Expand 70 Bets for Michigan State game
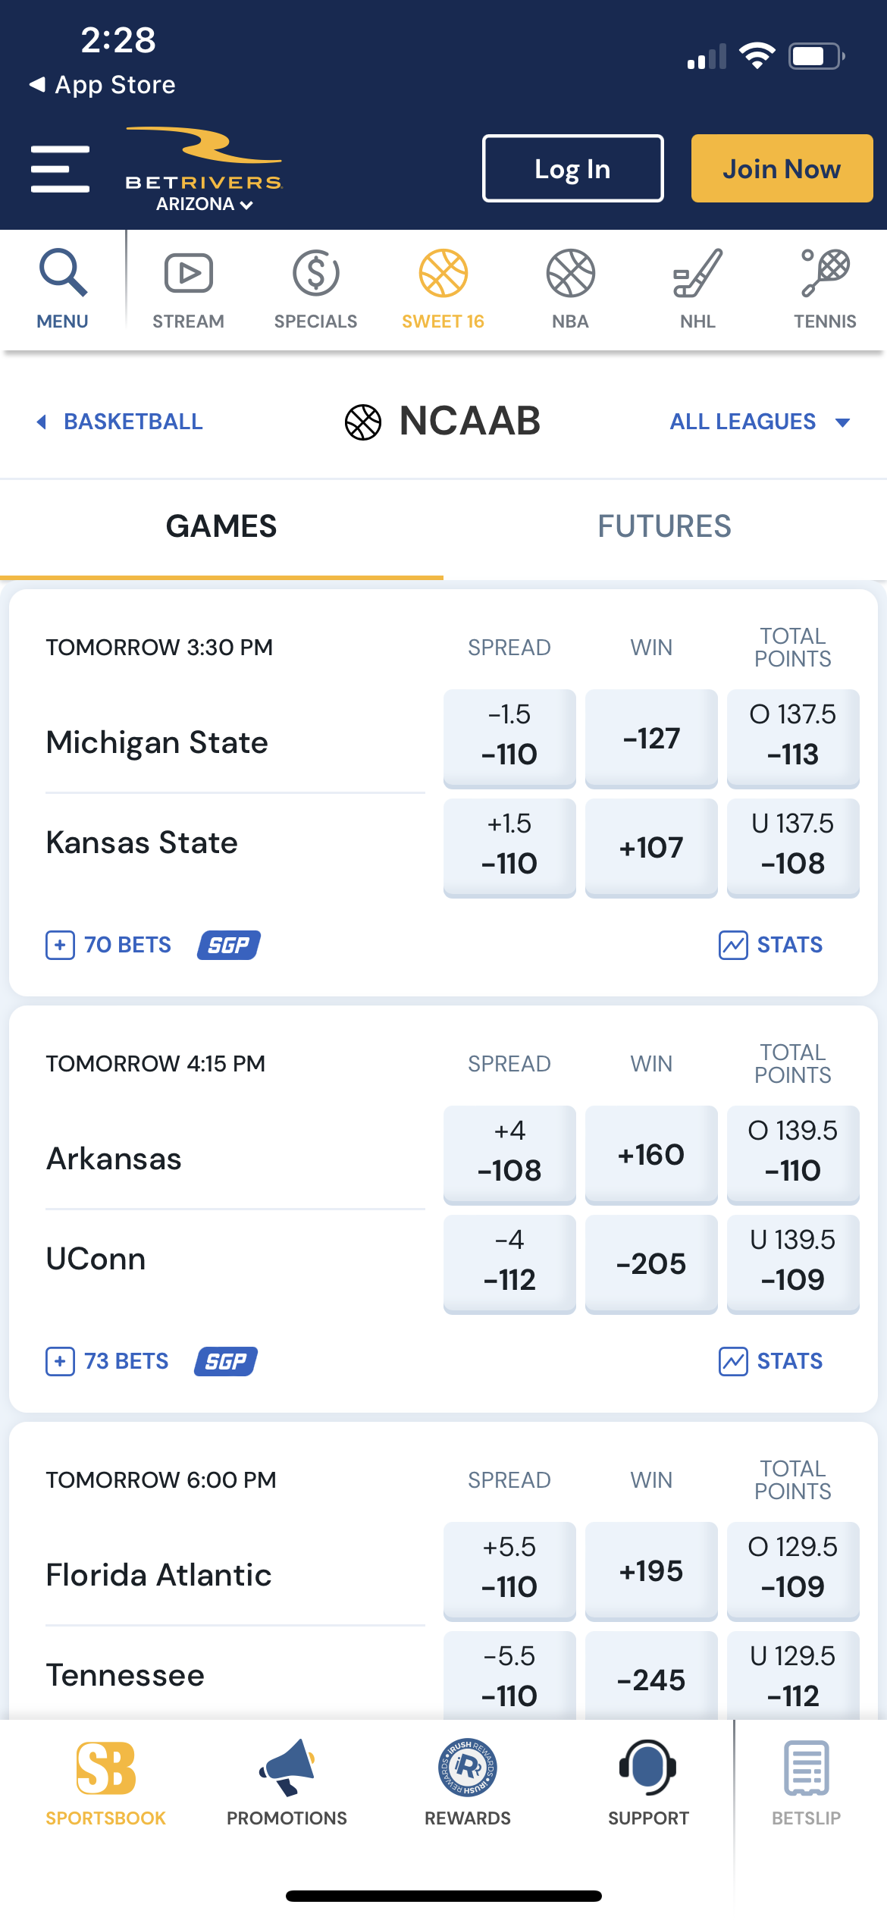The height and width of the screenshot is (1920, 887). [108, 945]
